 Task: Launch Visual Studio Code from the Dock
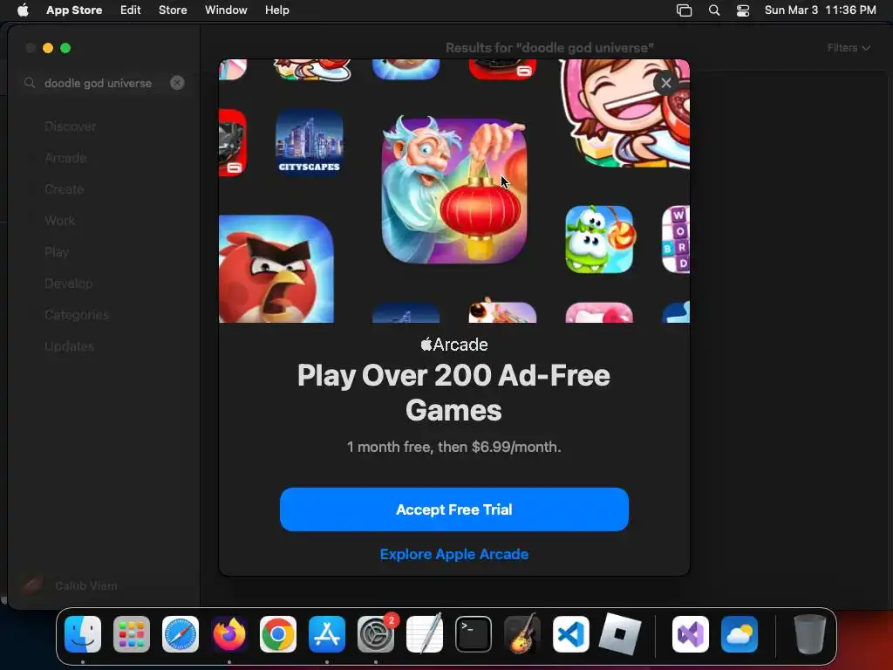570,634
